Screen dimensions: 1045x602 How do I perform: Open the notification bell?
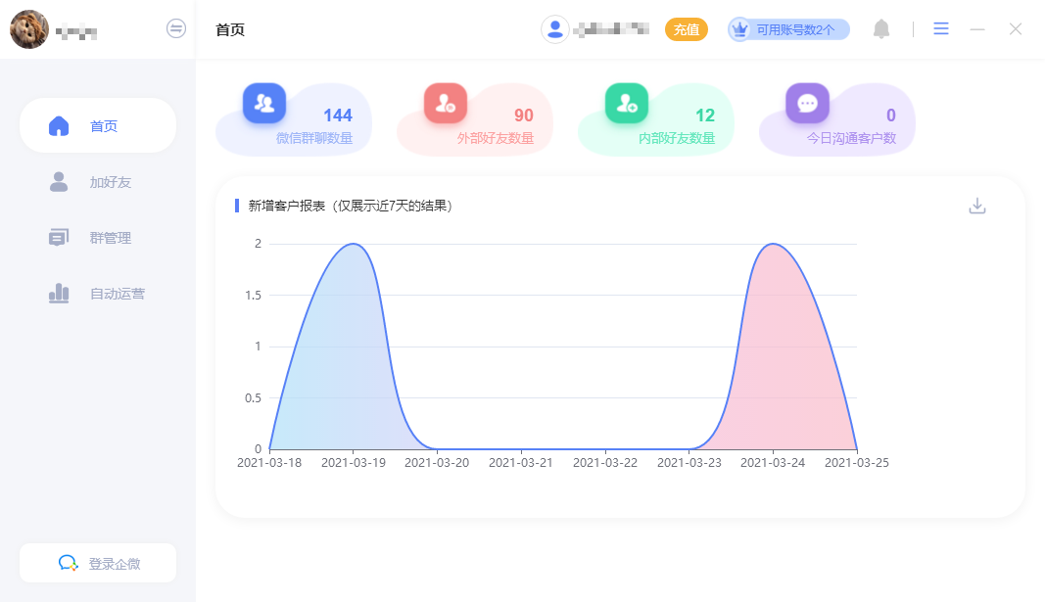tap(881, 28)
